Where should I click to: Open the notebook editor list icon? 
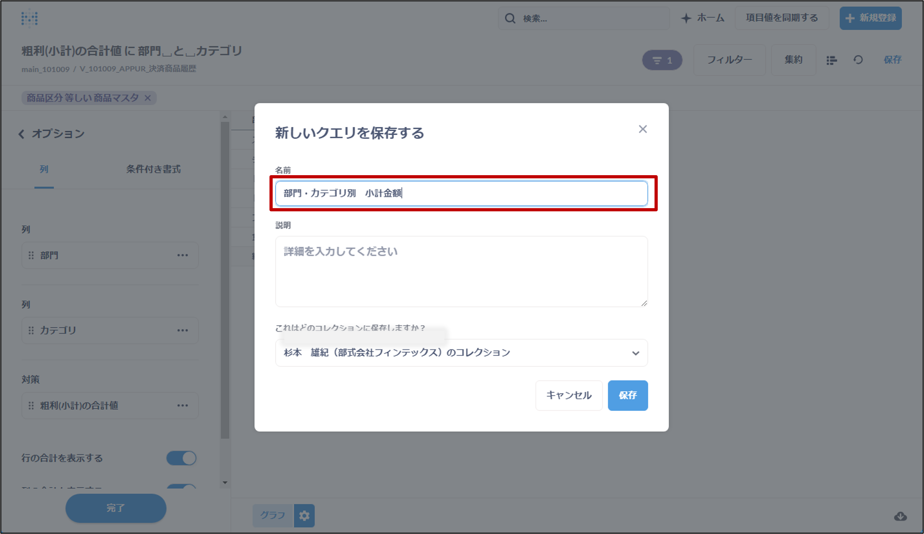click(831, 60)
